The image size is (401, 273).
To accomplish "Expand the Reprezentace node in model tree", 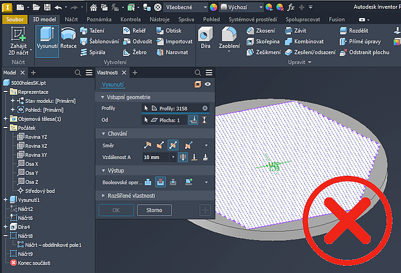I will [6, 92].
